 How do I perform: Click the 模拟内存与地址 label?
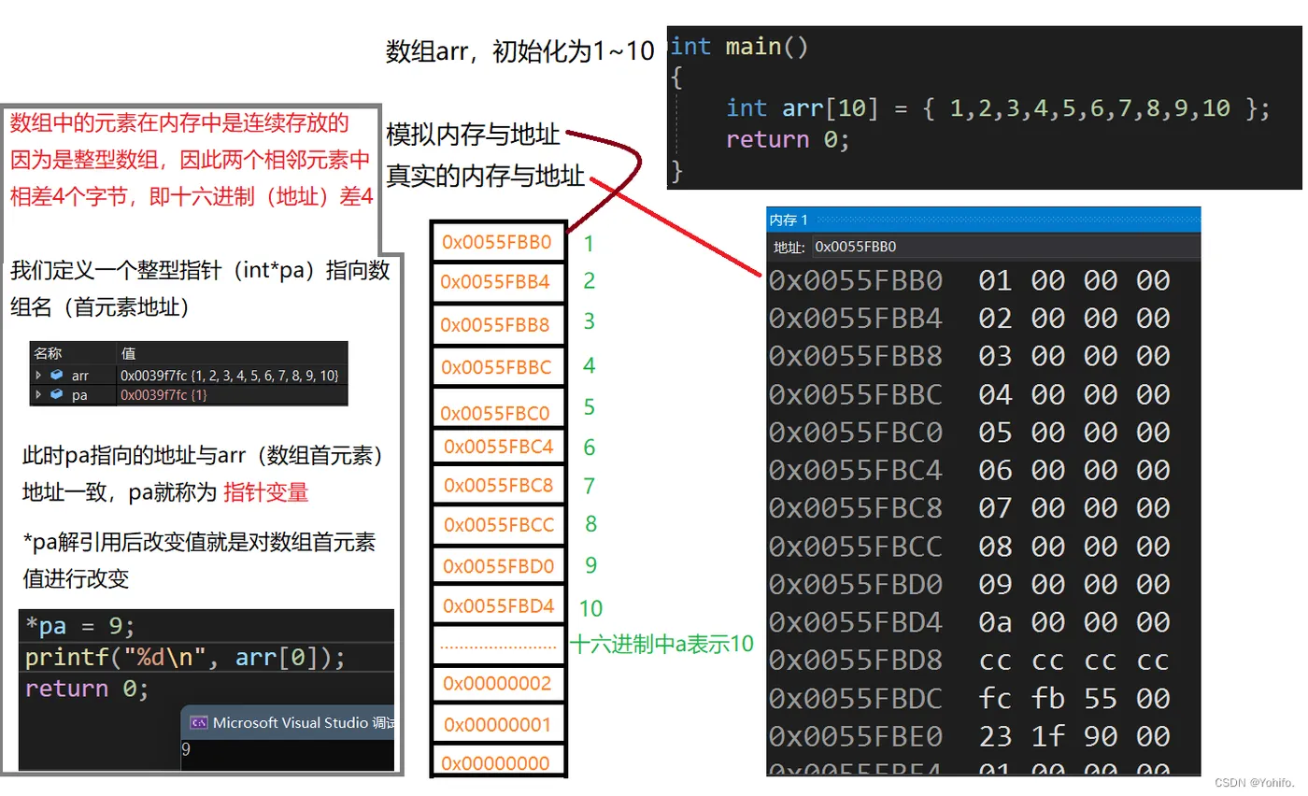point(474,135)
